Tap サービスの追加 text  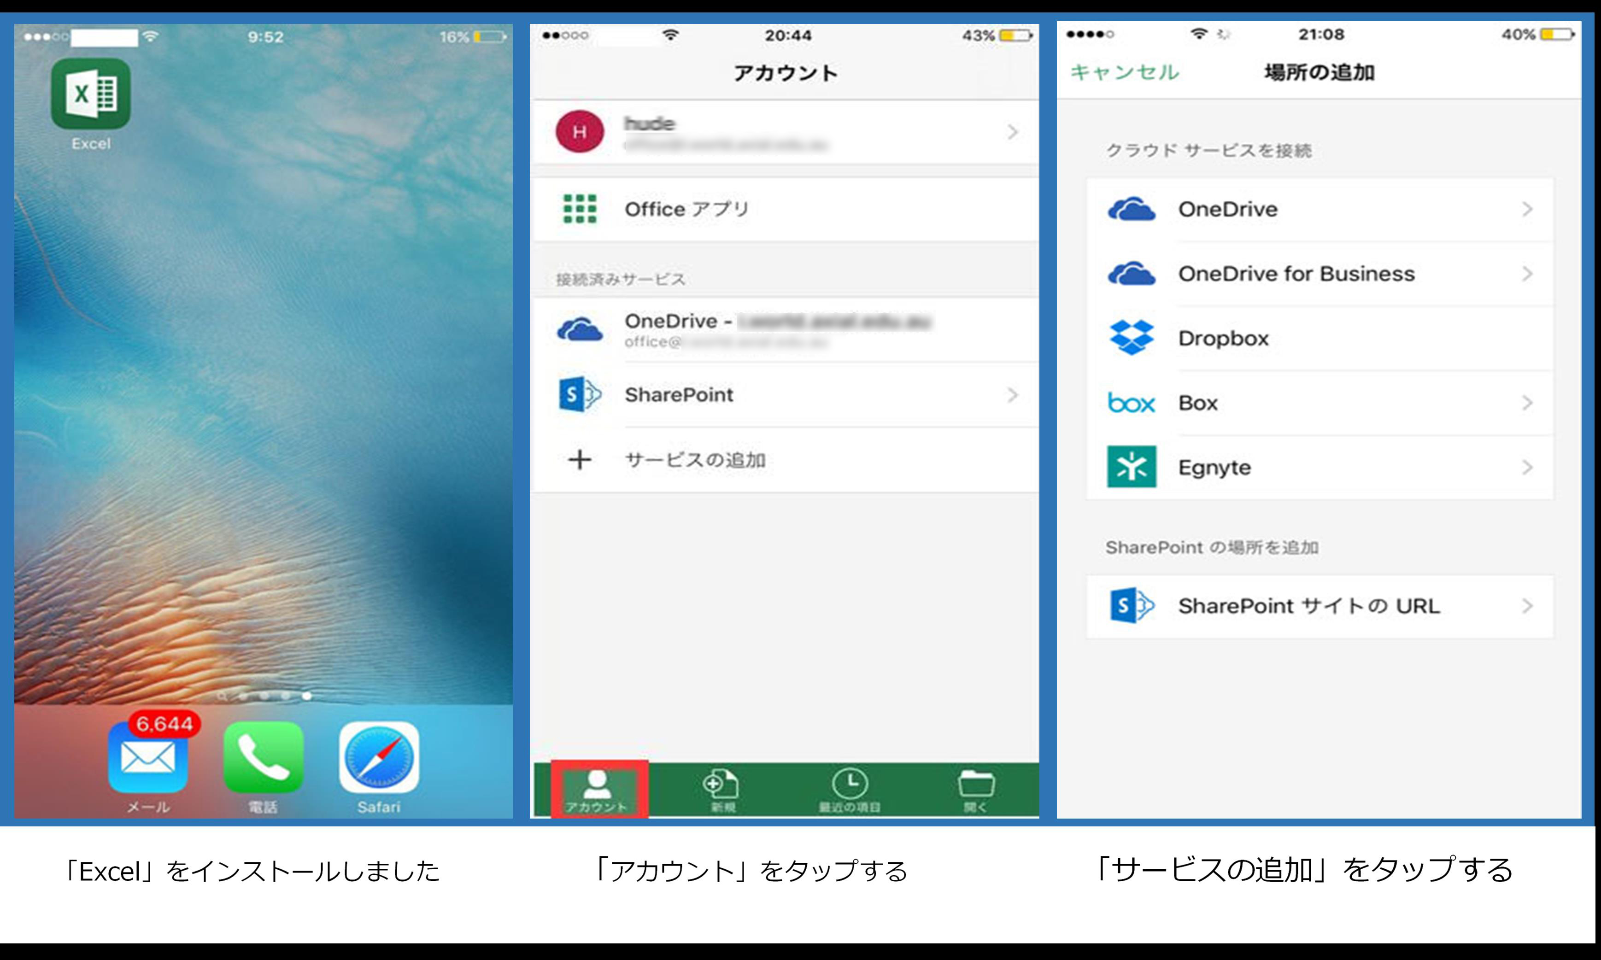click(695, 460)
